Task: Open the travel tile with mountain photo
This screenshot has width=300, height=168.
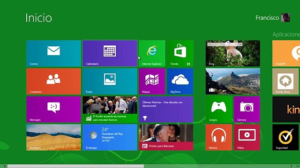Action: coord(233,81)
